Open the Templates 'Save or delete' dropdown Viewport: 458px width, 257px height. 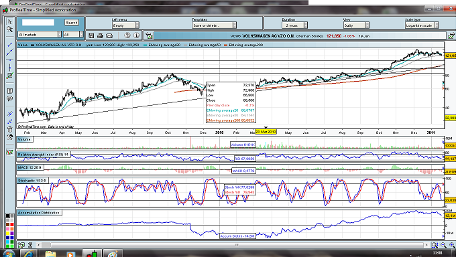pos(214,25)
